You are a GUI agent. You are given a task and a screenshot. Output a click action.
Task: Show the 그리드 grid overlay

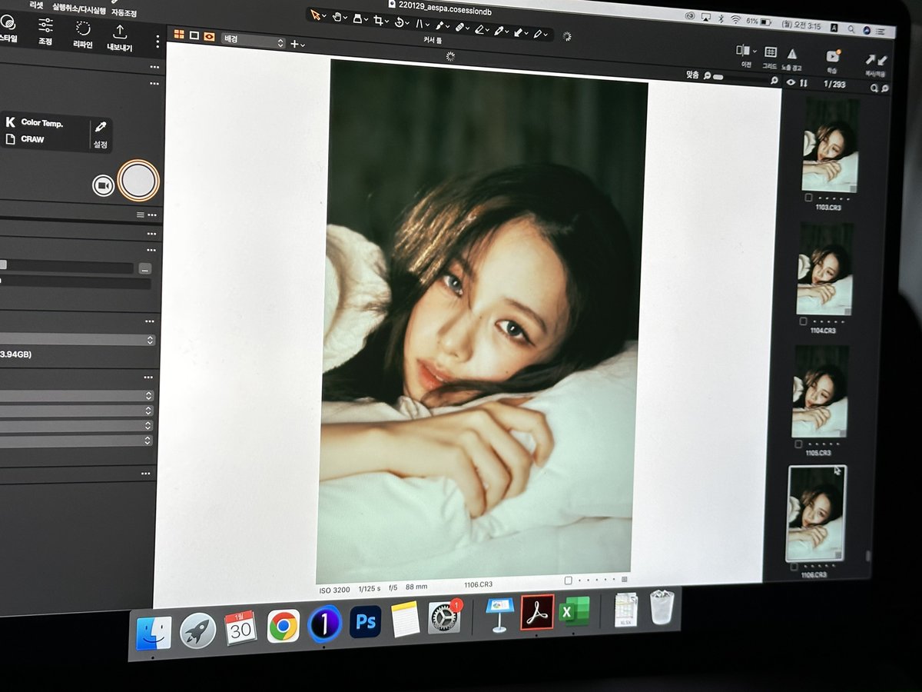coord(770,56)
